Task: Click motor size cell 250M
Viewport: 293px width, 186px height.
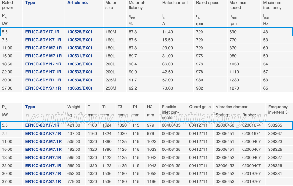Action: pos(111,88)
